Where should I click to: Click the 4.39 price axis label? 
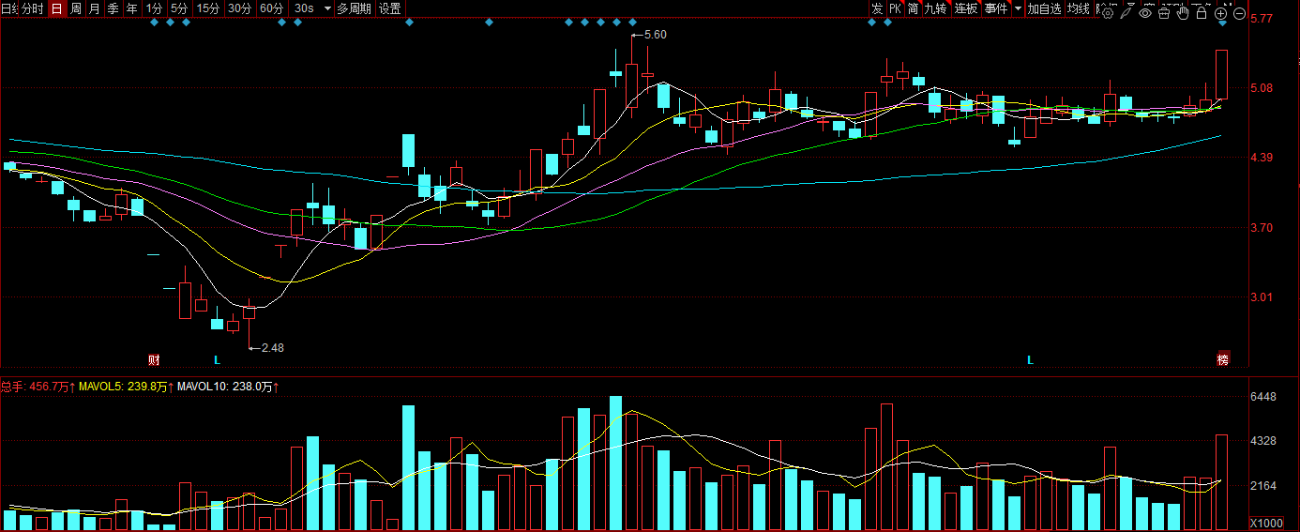1261,158
